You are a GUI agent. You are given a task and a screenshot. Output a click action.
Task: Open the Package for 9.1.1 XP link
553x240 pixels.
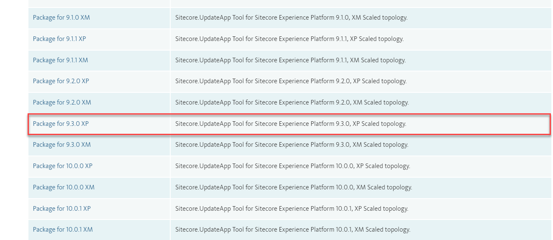coord(59,39)
